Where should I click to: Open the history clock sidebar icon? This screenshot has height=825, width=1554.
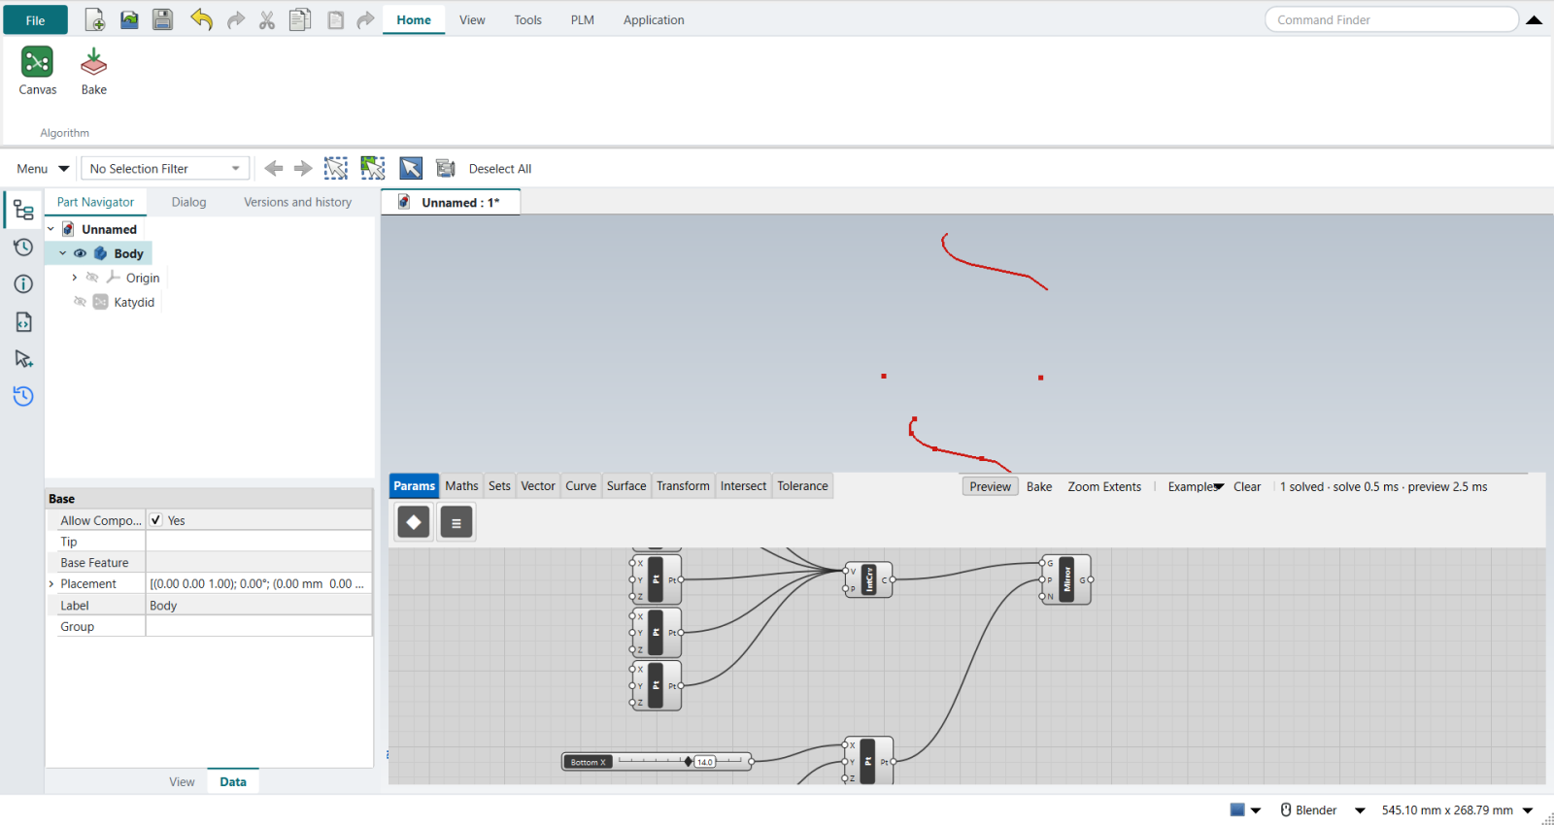(x=23, y=247)
